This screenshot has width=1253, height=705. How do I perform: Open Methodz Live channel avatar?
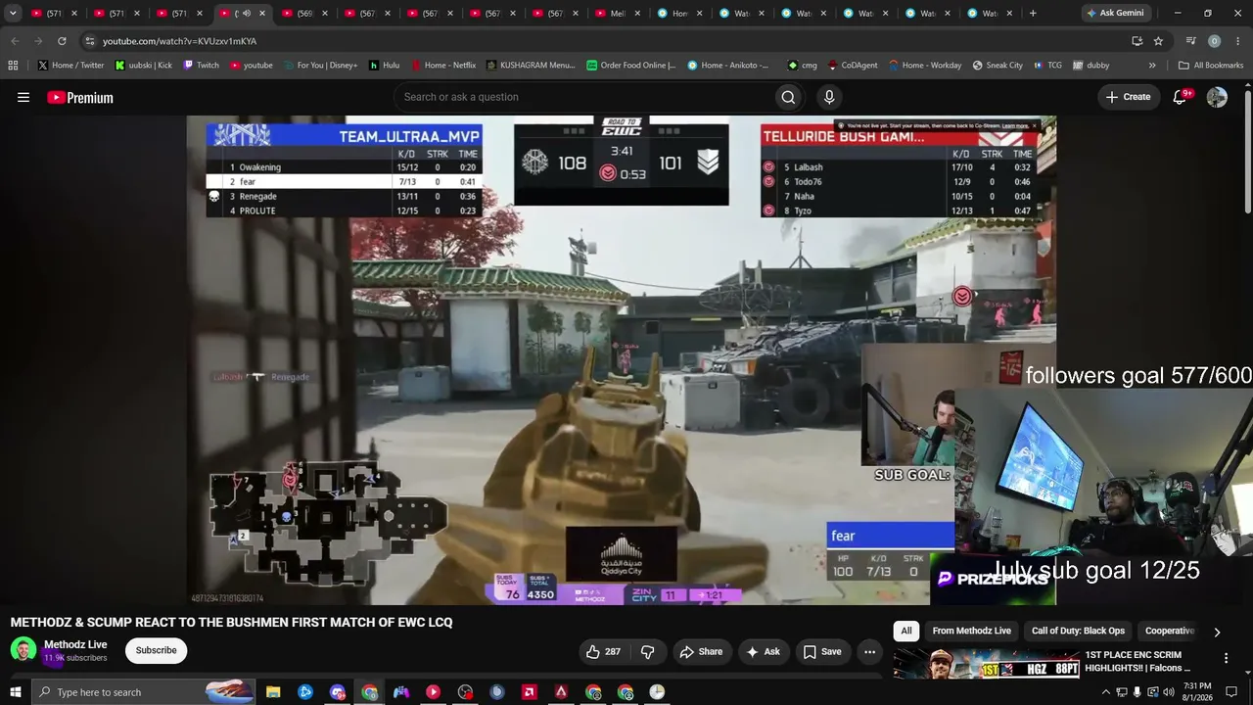click(x=23, y=650)
